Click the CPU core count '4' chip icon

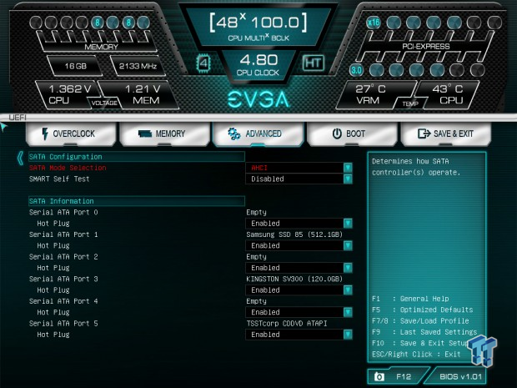203,63
